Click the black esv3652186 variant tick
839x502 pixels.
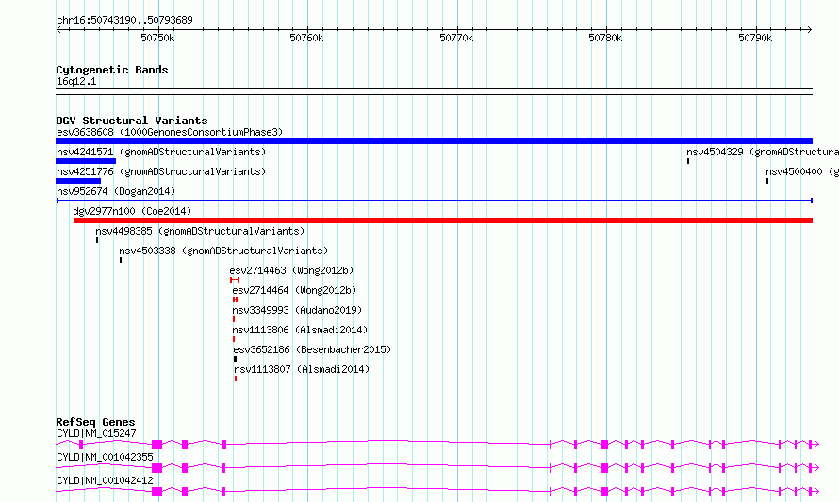(235, 359)
